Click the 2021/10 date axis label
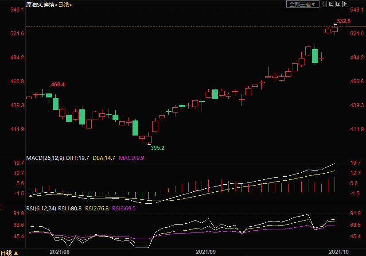The width and height of the screenshot is (366, 256). (338, 252)
